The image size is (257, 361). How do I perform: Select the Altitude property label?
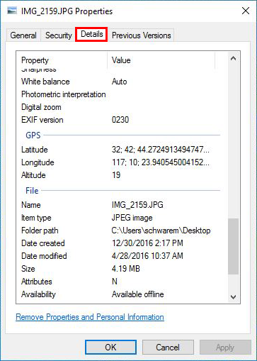[33, 175]
